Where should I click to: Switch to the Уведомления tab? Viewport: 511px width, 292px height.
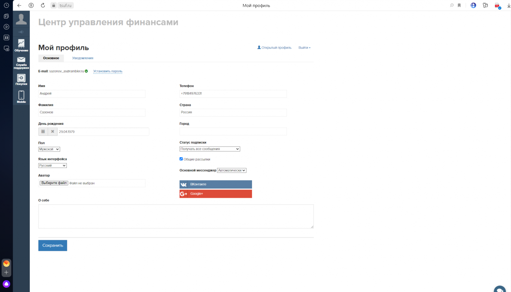(83, 58)
